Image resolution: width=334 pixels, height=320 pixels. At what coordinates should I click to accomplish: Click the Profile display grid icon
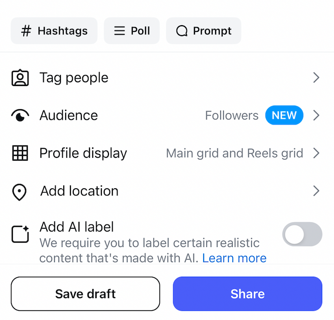[x=20, y=153]
